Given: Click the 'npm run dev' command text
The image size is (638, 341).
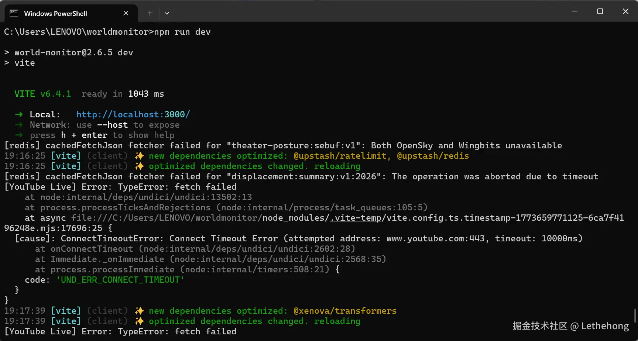Looking at the screenshot, I should pos(182,32).
